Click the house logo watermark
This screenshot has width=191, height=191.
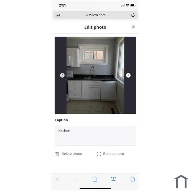[x=181, y=181]
